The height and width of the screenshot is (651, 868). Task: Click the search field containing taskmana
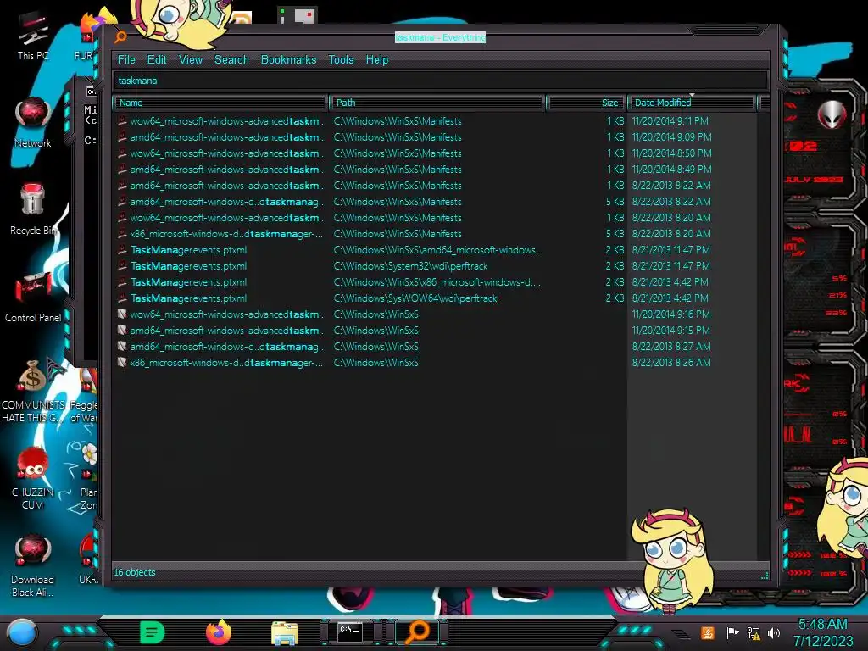click(441, 81)
